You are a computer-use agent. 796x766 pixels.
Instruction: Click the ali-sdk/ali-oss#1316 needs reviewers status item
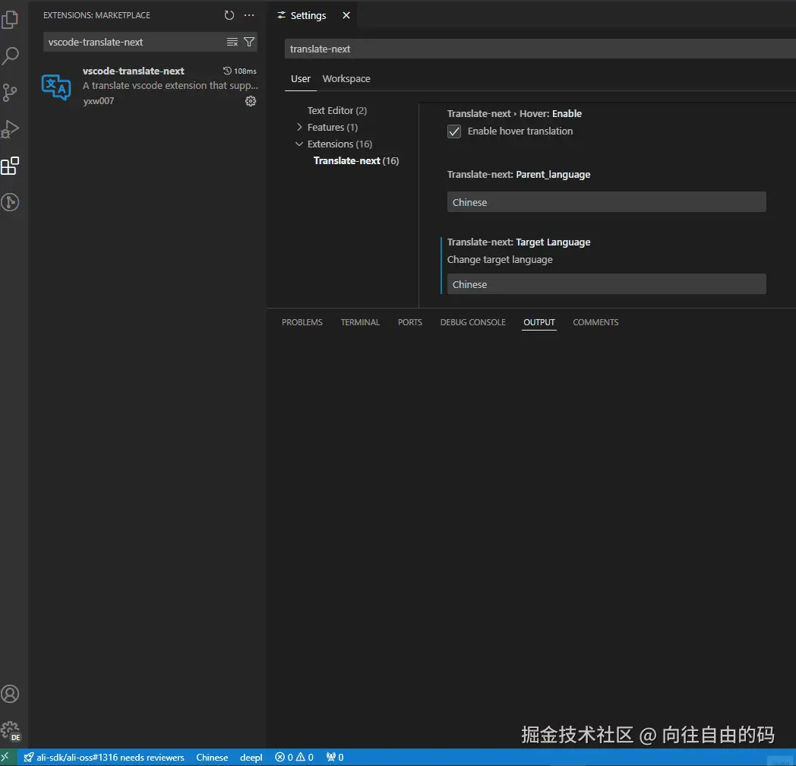pyautogui.click(x=104, y=758)
